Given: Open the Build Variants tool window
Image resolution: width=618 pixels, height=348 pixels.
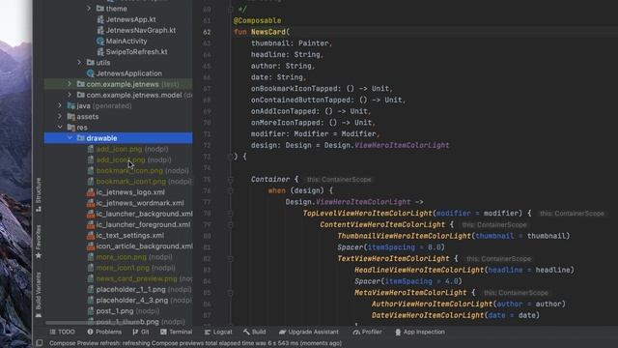Looking at the screenshot, I should (39, 295).
